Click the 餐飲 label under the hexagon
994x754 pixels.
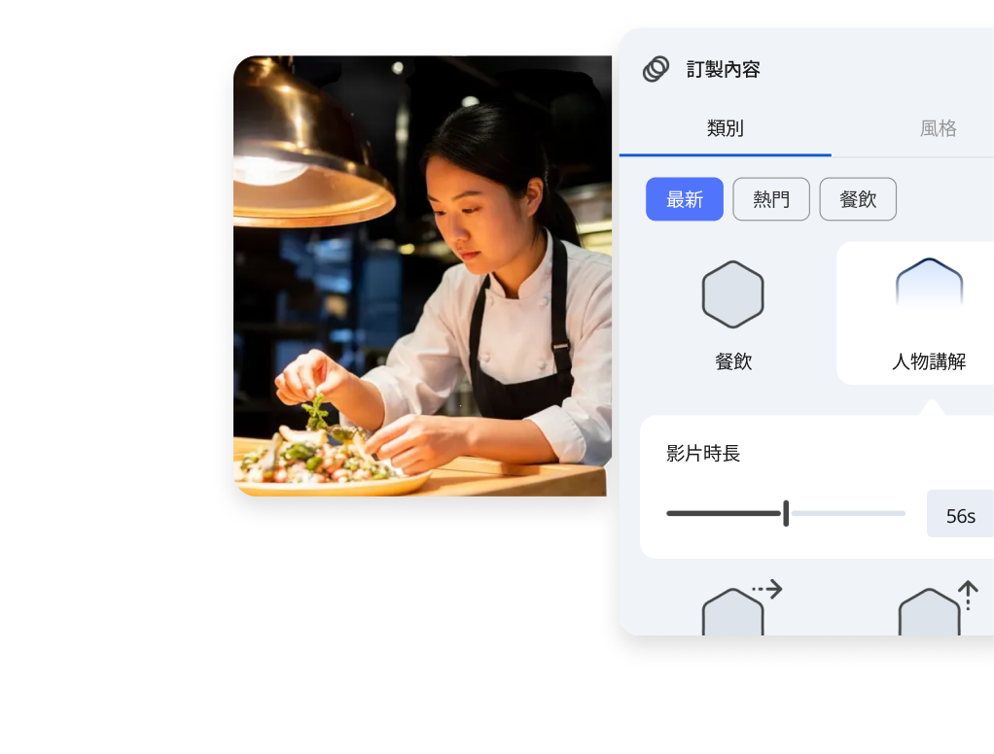coord(733,361)
